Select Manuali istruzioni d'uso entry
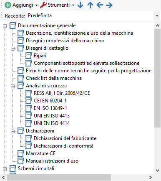Image resolution: width=161 pixels, height=181 pixels. [x=52, y=161]
